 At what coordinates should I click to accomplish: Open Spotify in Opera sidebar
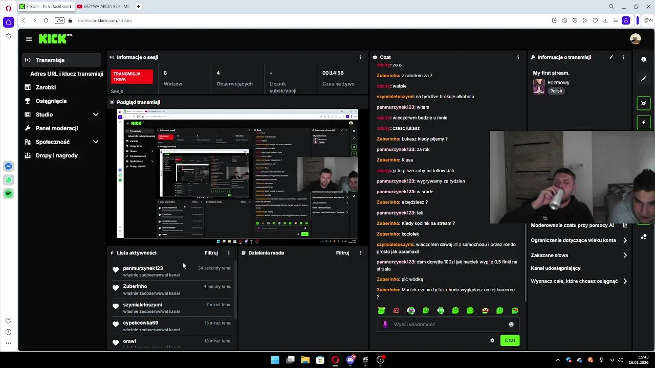click(8, 194)
